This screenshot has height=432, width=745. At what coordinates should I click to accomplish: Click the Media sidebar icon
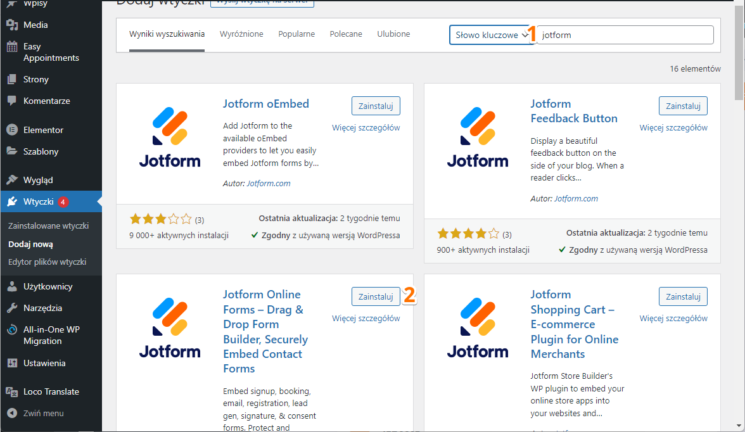tap(13, 25)
